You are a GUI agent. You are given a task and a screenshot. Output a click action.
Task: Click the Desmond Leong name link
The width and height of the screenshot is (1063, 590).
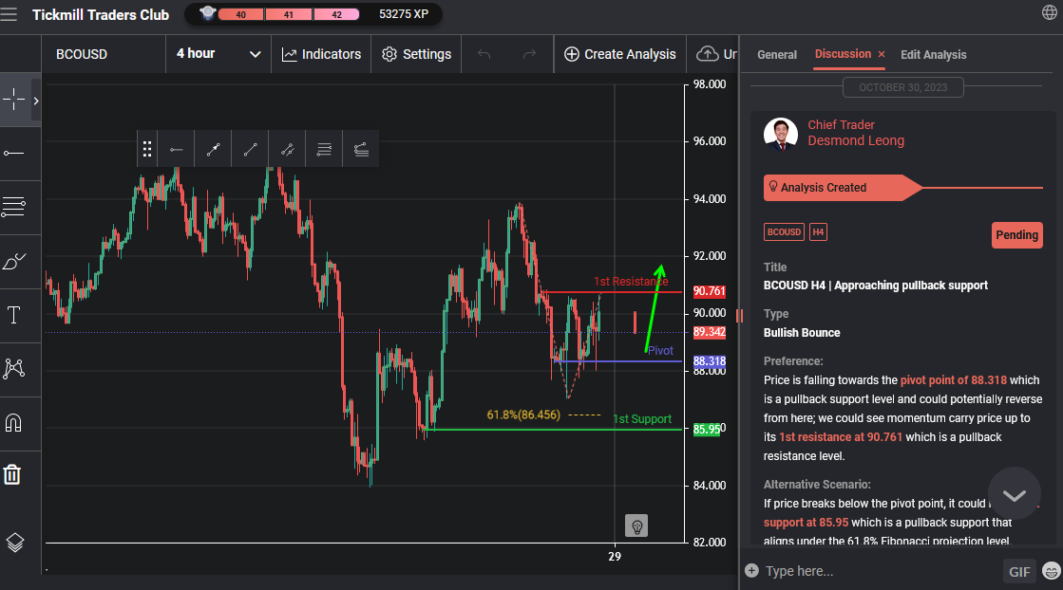pyautogui.click(x=856, y=140)
